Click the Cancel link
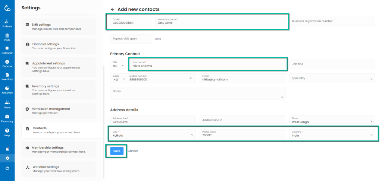The width and height of the screenshot is (382, 181). coord(133,151)
